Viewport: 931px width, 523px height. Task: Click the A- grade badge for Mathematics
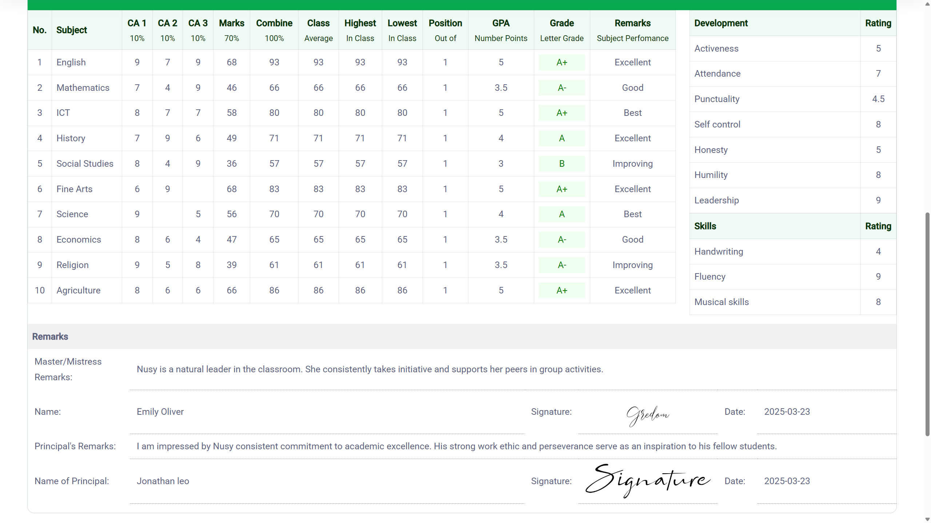tap(562, 88)
